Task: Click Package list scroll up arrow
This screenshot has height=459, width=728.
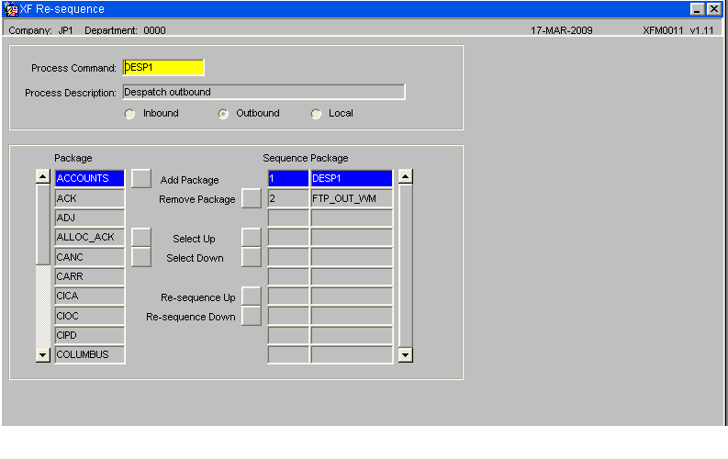Action: (43, 177)
